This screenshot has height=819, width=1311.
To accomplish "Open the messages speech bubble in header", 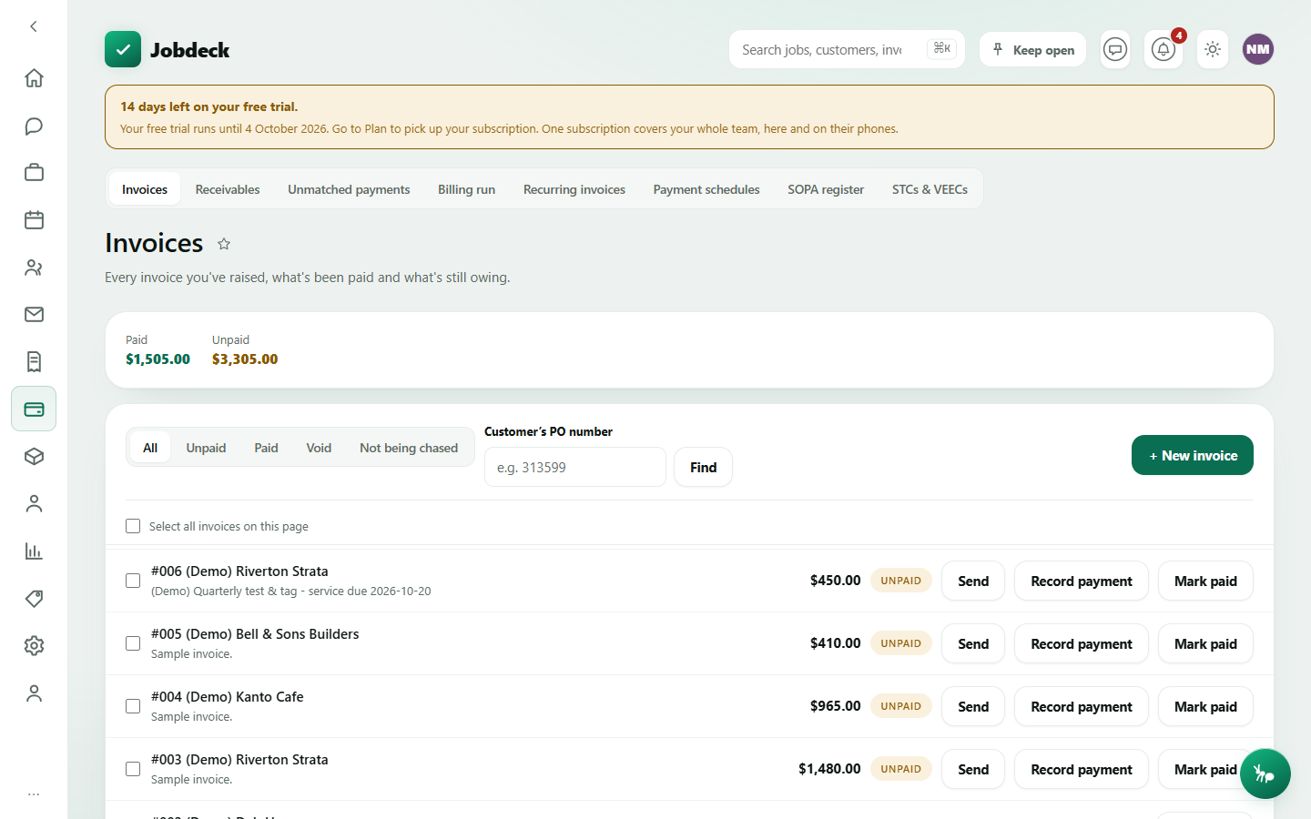I will tap(1115, 49).
